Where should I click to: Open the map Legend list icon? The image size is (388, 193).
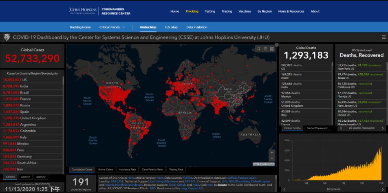click(265, 49)
